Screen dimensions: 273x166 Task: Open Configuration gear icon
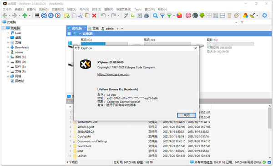tap(264, 16)
